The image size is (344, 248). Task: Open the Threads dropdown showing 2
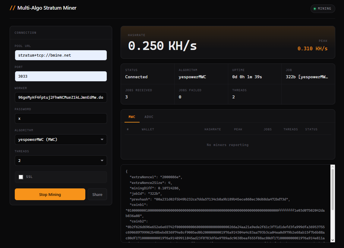[61, 161]
